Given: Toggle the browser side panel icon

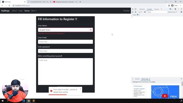Looking at the screenshot, I should coord(169,5).
